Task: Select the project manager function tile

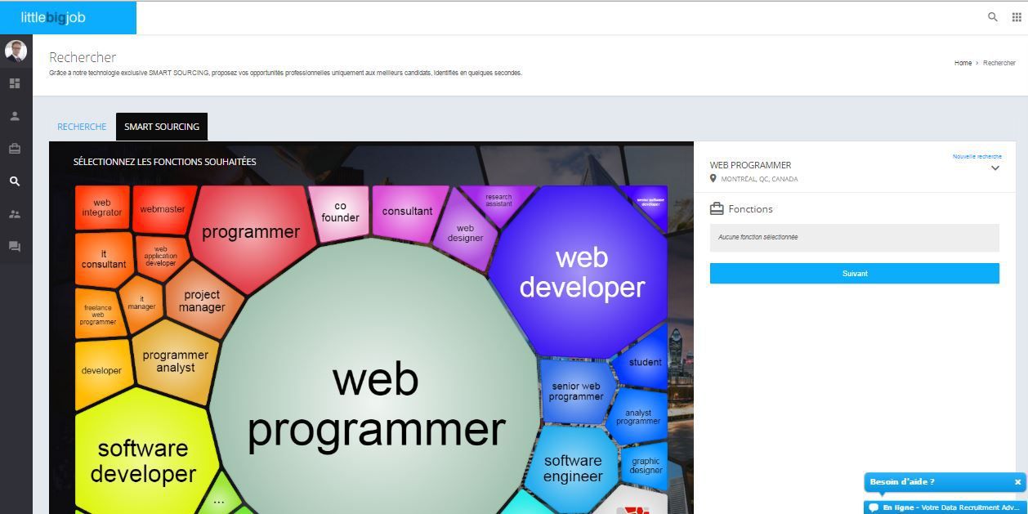Action: [x=202, y=301]
